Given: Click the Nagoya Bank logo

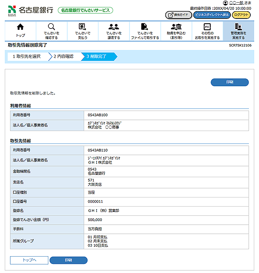Looking at the screenshot, I should [30, 9].
